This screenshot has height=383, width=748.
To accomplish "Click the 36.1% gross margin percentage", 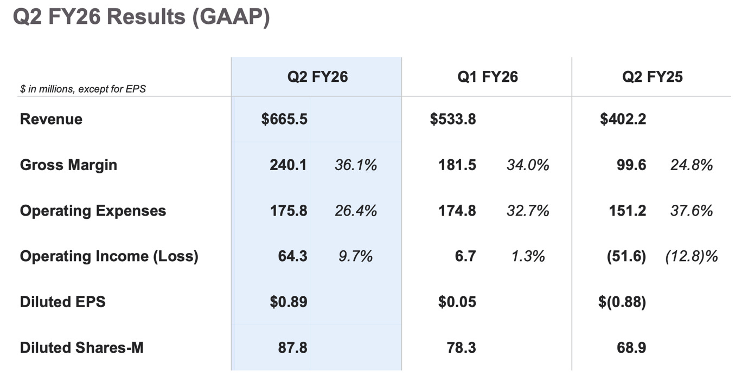I will [x=356, y=165].
